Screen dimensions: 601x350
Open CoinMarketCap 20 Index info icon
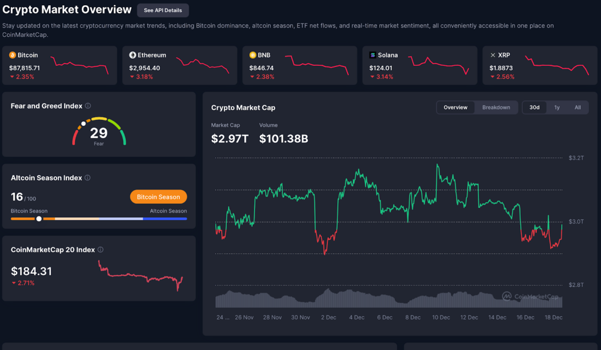[x=101, y=249]
